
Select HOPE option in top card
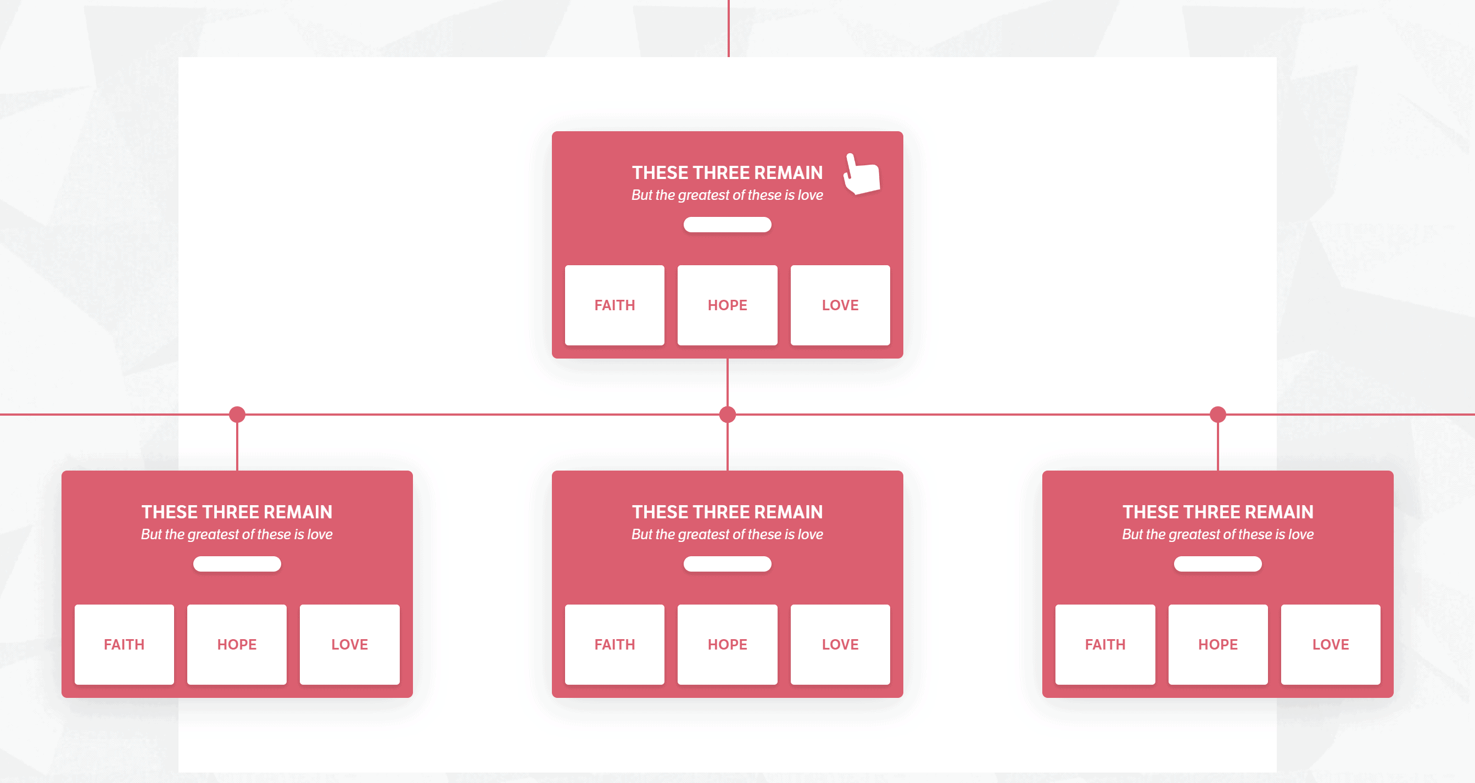pos(729,305)
